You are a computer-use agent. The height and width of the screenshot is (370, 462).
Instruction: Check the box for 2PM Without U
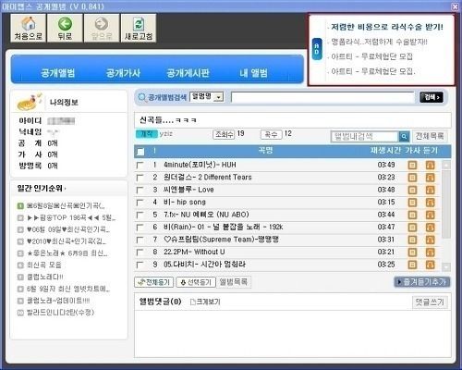140,253
